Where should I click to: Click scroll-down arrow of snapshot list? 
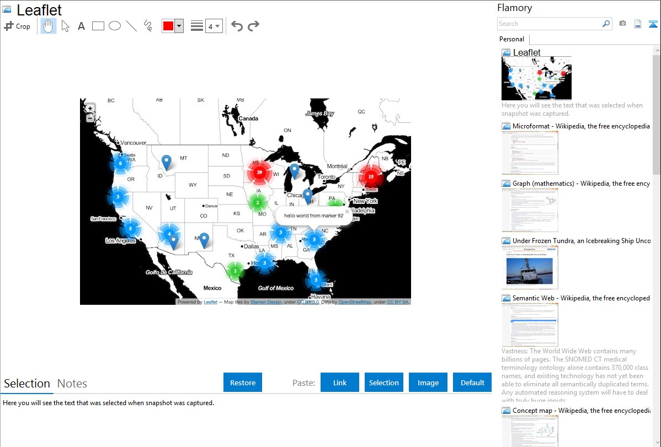tap(657, 443)
